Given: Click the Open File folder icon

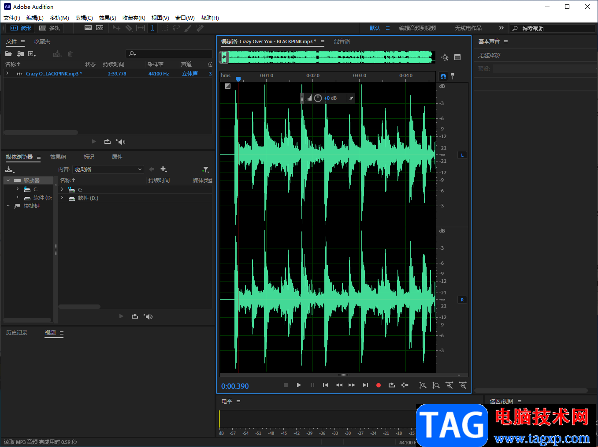Looking at the screenshot, I should 8,54.
